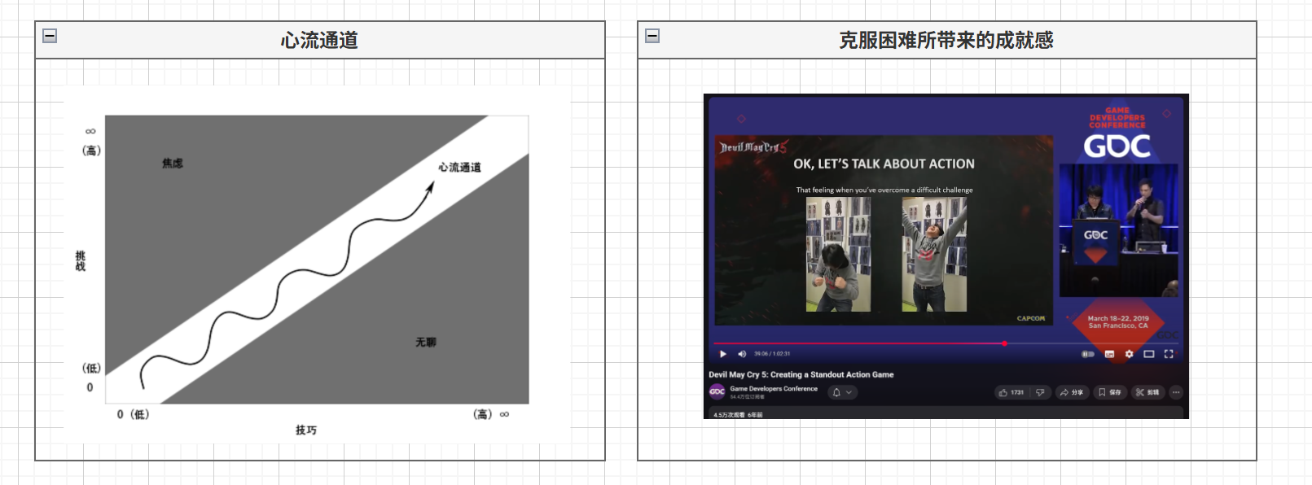Screen dimensions: 1312x485
Task: Collapse the 心流通道 frame
Action: coord(50,36)
